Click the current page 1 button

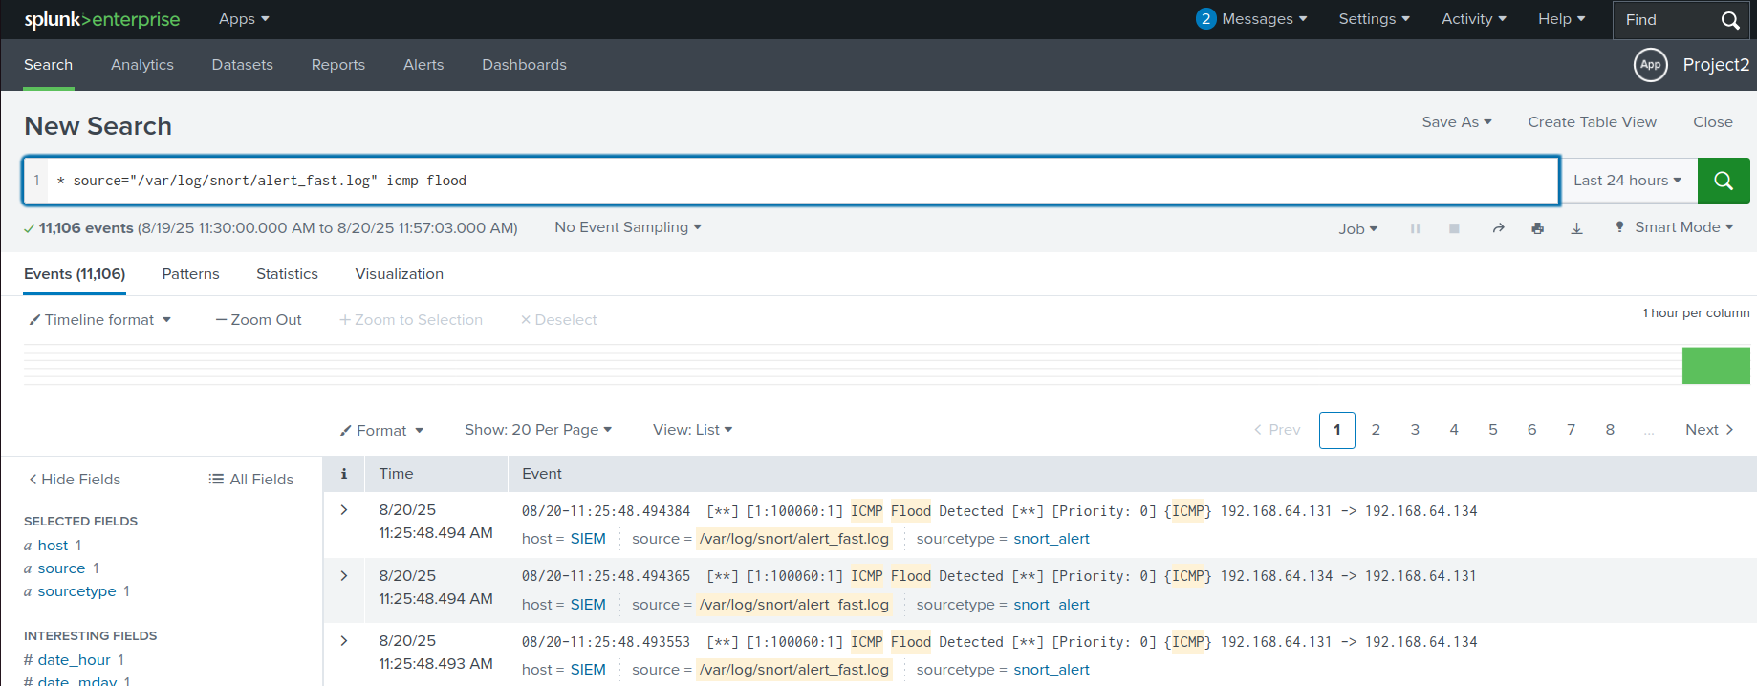coord(1337,430)
